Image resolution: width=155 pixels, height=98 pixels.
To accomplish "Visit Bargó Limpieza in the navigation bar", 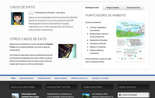I will click(61, 78).
